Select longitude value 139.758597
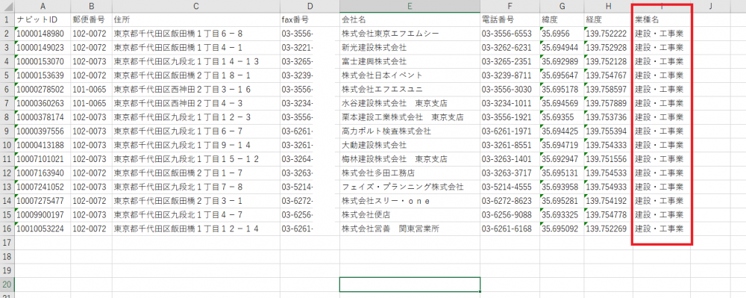This screenshot has width=746, height=298. tap(609, 90)
